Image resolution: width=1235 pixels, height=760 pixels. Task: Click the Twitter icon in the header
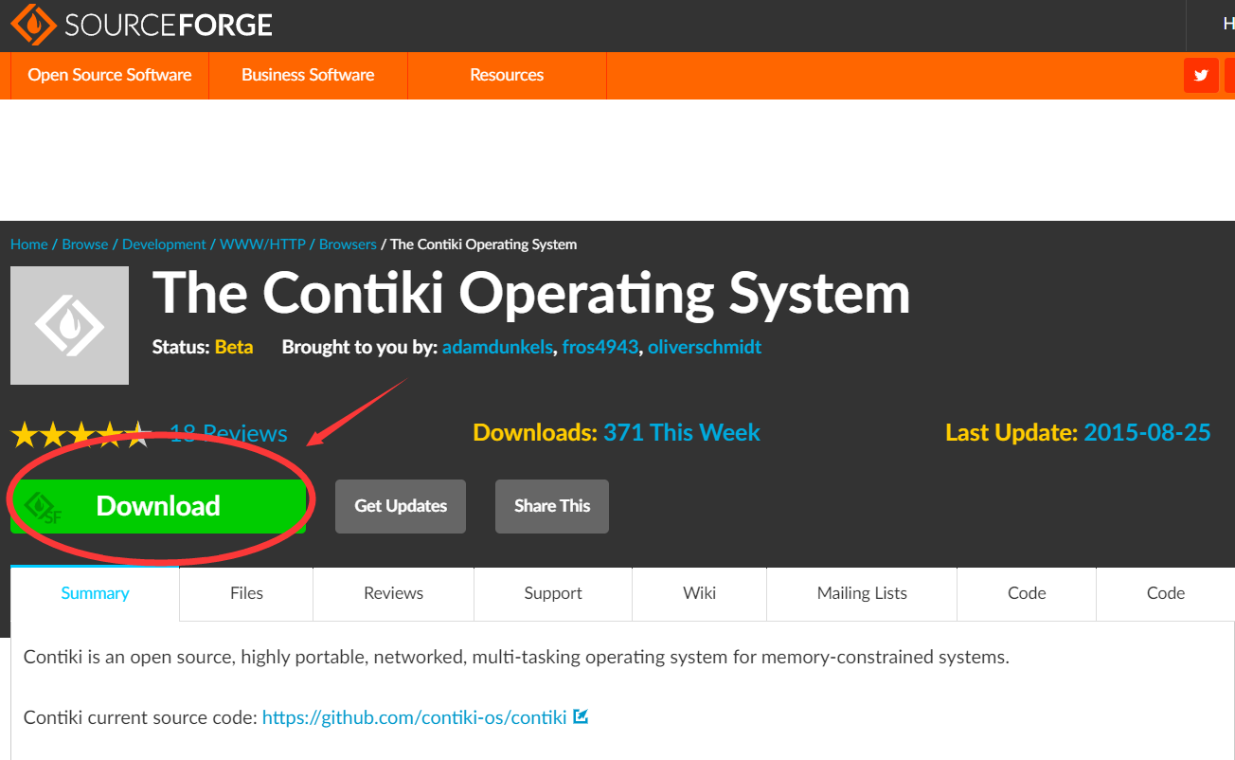(1201, 75)
